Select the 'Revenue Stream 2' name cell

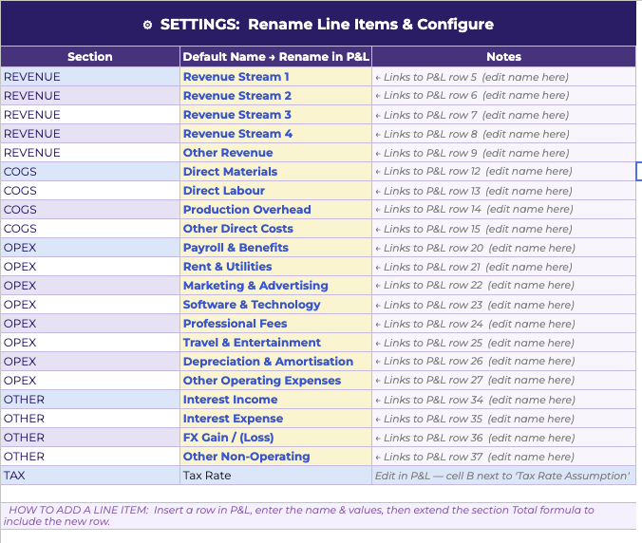[x=275, y=95]
